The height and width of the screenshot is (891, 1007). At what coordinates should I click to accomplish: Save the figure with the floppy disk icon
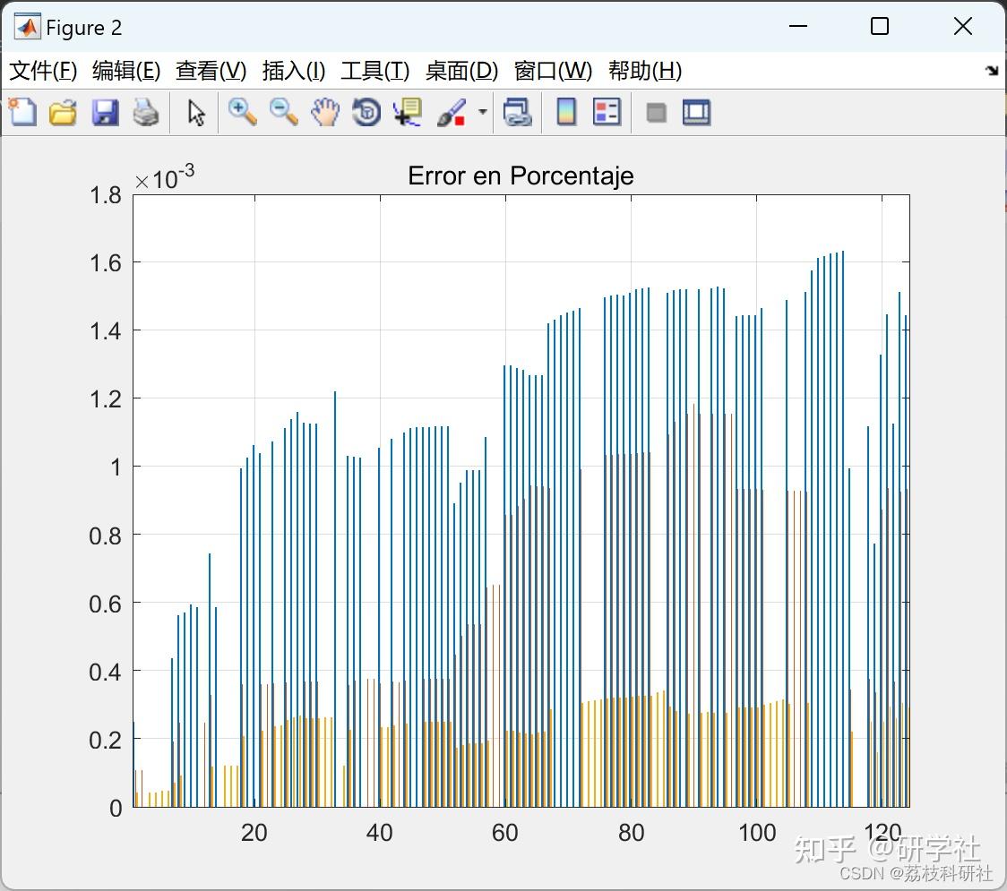(x=105, y=112)
